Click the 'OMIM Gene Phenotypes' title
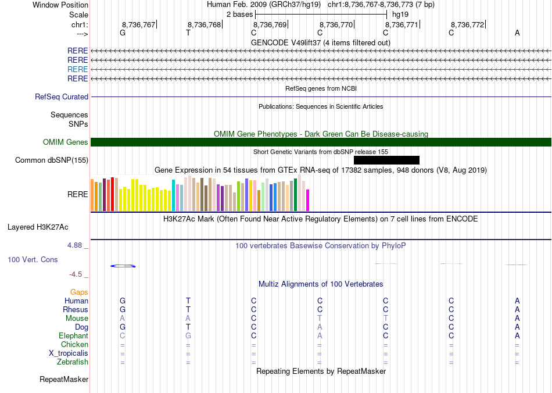The height and width of the screenshot is (393, 552). coord(321,134)
